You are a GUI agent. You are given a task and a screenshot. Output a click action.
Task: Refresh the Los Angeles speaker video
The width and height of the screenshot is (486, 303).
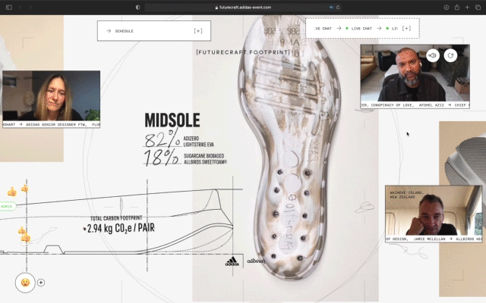tap(450, 55)
